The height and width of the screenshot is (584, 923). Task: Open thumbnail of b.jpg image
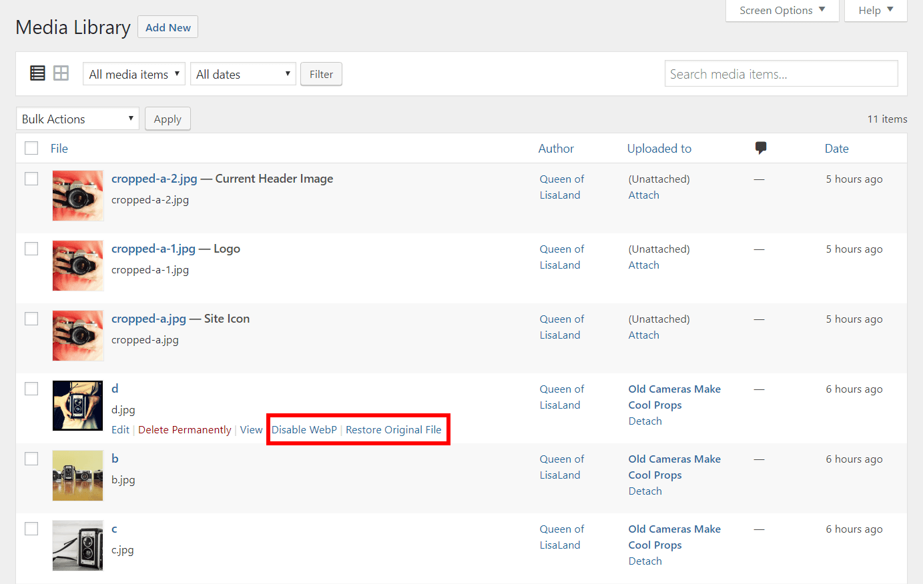click(x=78, y=475)
